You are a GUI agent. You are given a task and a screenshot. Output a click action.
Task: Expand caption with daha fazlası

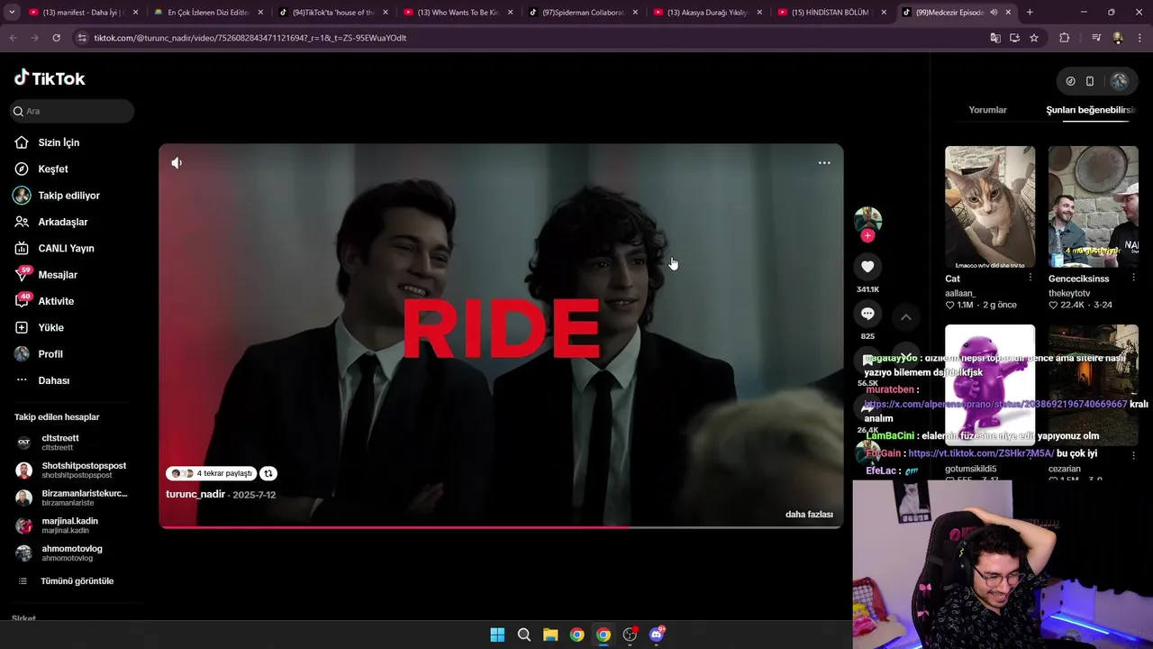tap(809, 515)
